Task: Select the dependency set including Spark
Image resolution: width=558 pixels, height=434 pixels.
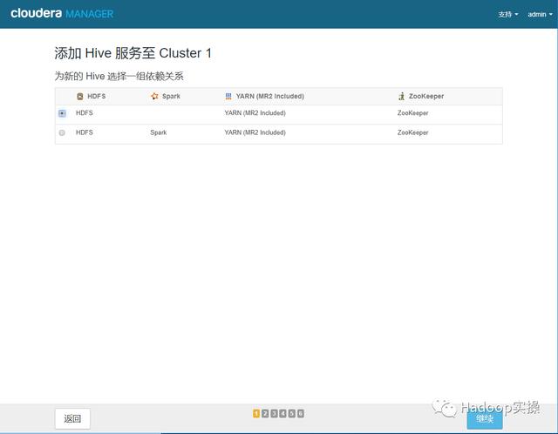Action: (62, 132)
